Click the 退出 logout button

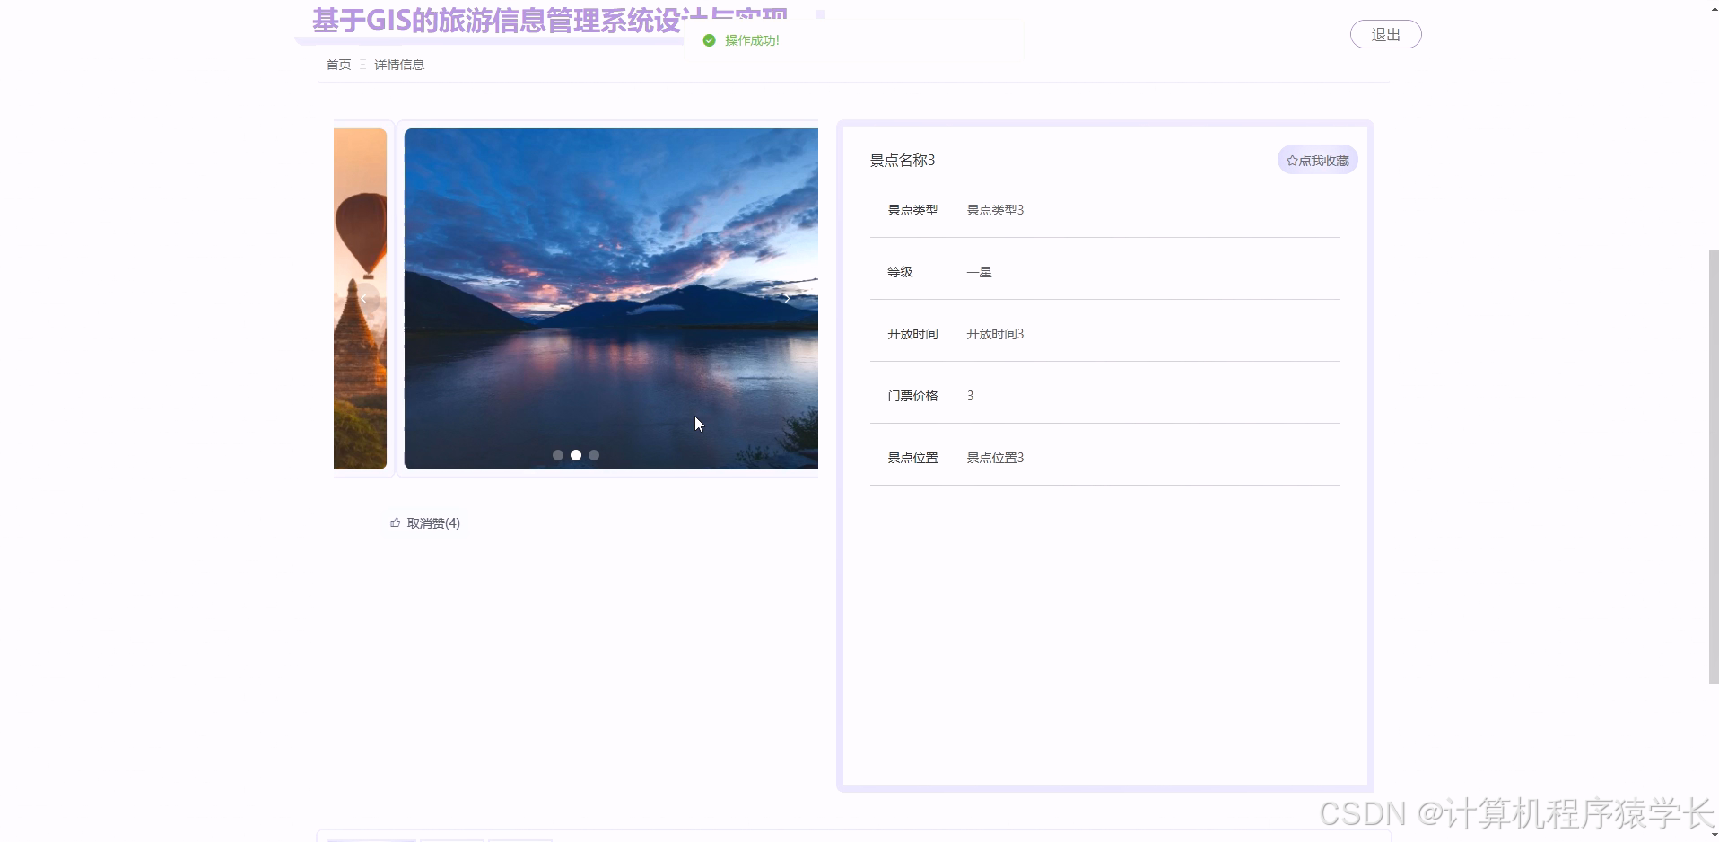point(1384,33)
